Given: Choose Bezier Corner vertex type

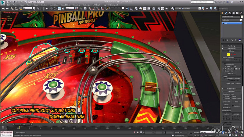Looking at the screenshot, I should click(231, 99).
